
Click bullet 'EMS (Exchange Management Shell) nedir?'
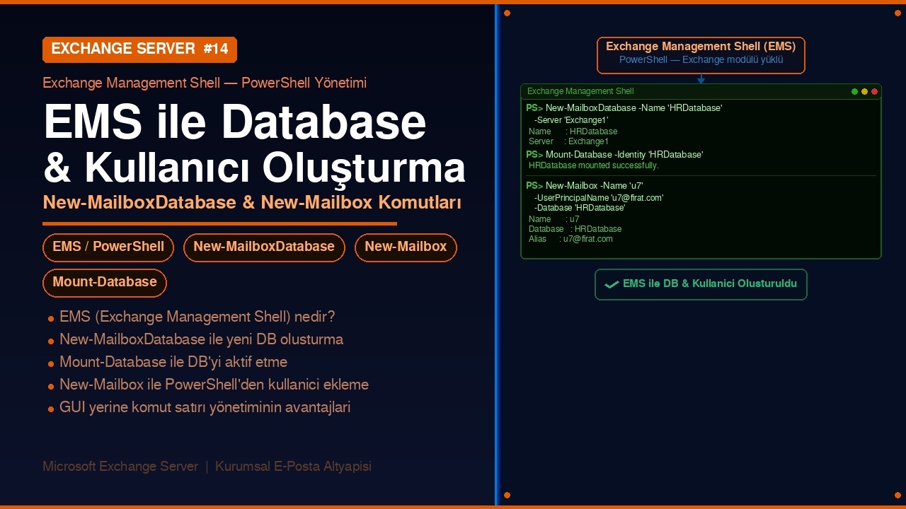[x=197, y=317]
